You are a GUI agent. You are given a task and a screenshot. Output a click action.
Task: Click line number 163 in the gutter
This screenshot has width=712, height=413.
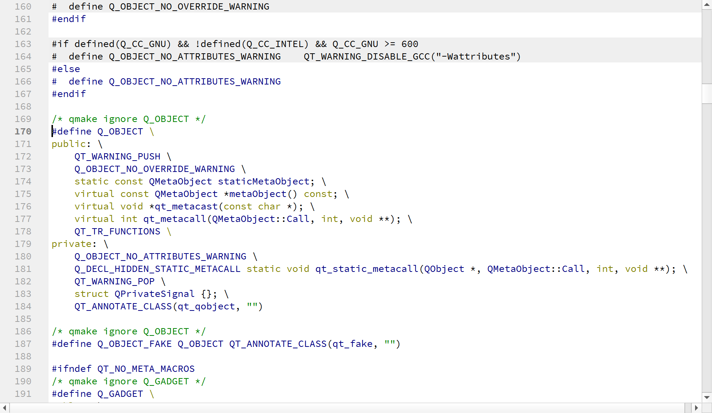click(23, 44)
